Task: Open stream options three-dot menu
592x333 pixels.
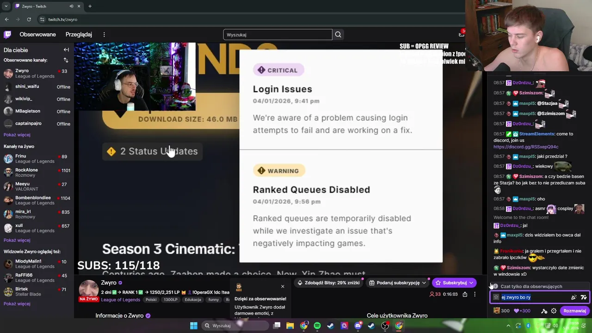Action: [475, 294]
